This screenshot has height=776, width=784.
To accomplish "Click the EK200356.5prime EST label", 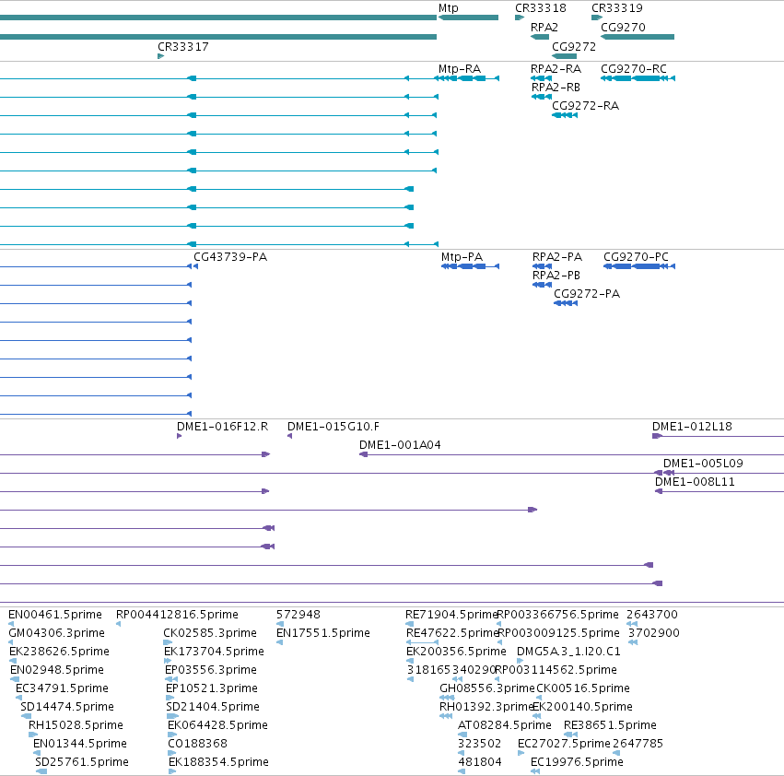I will click(456, 652).
